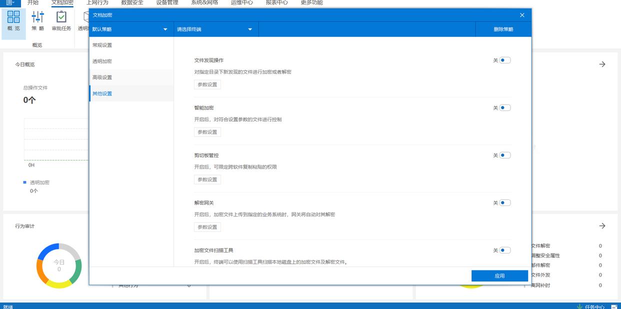Expand the 默认策略 policy dropdown
621x309 pixels.
click(130, 29)
